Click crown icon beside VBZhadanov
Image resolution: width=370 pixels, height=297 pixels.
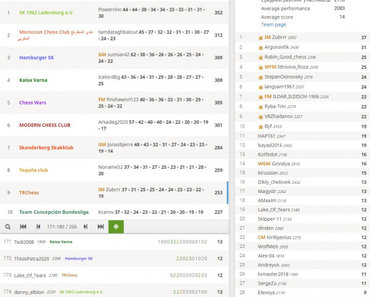[x=261, y=117]
